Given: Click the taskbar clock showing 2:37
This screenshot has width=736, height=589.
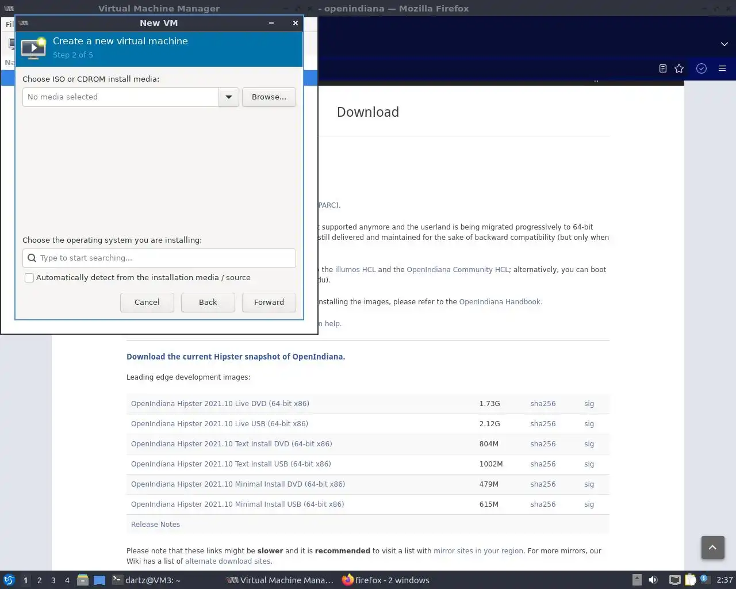Looking at the screenshot, I should coord(724,580).
